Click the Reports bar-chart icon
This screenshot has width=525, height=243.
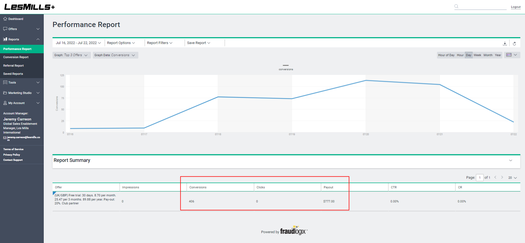click(x=5, y=39)
